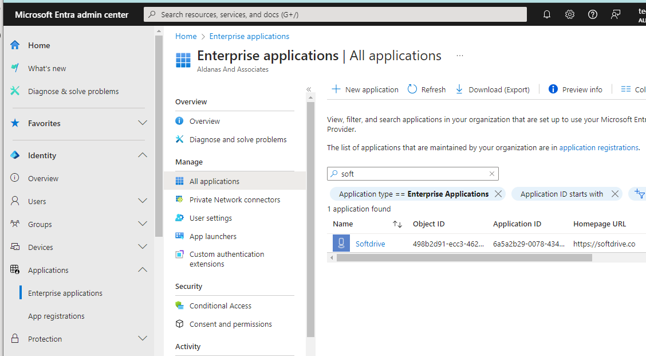646x356 pixels.
Task: Click the Enterprise applications header grid icon
Action: [183, 60]
